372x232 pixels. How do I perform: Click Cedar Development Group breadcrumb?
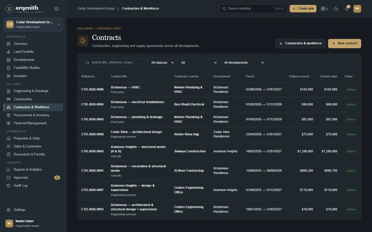click(x=96, y=9)
